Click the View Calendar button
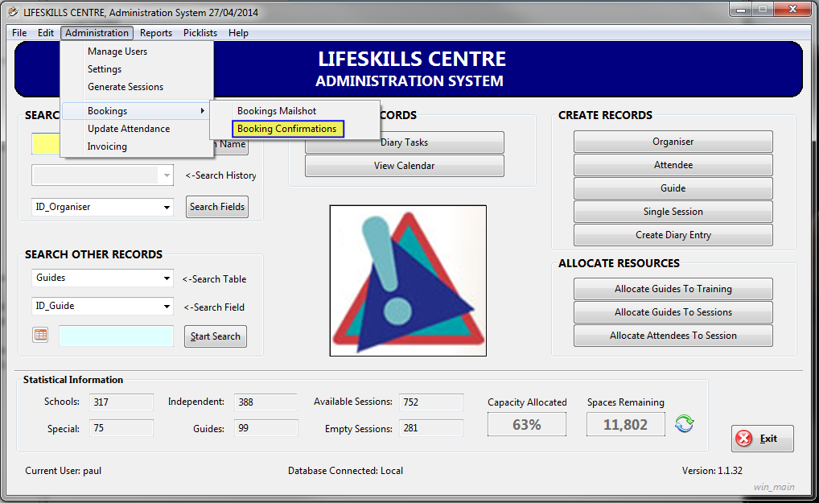819x503 pixels. [x=404, y=166]
